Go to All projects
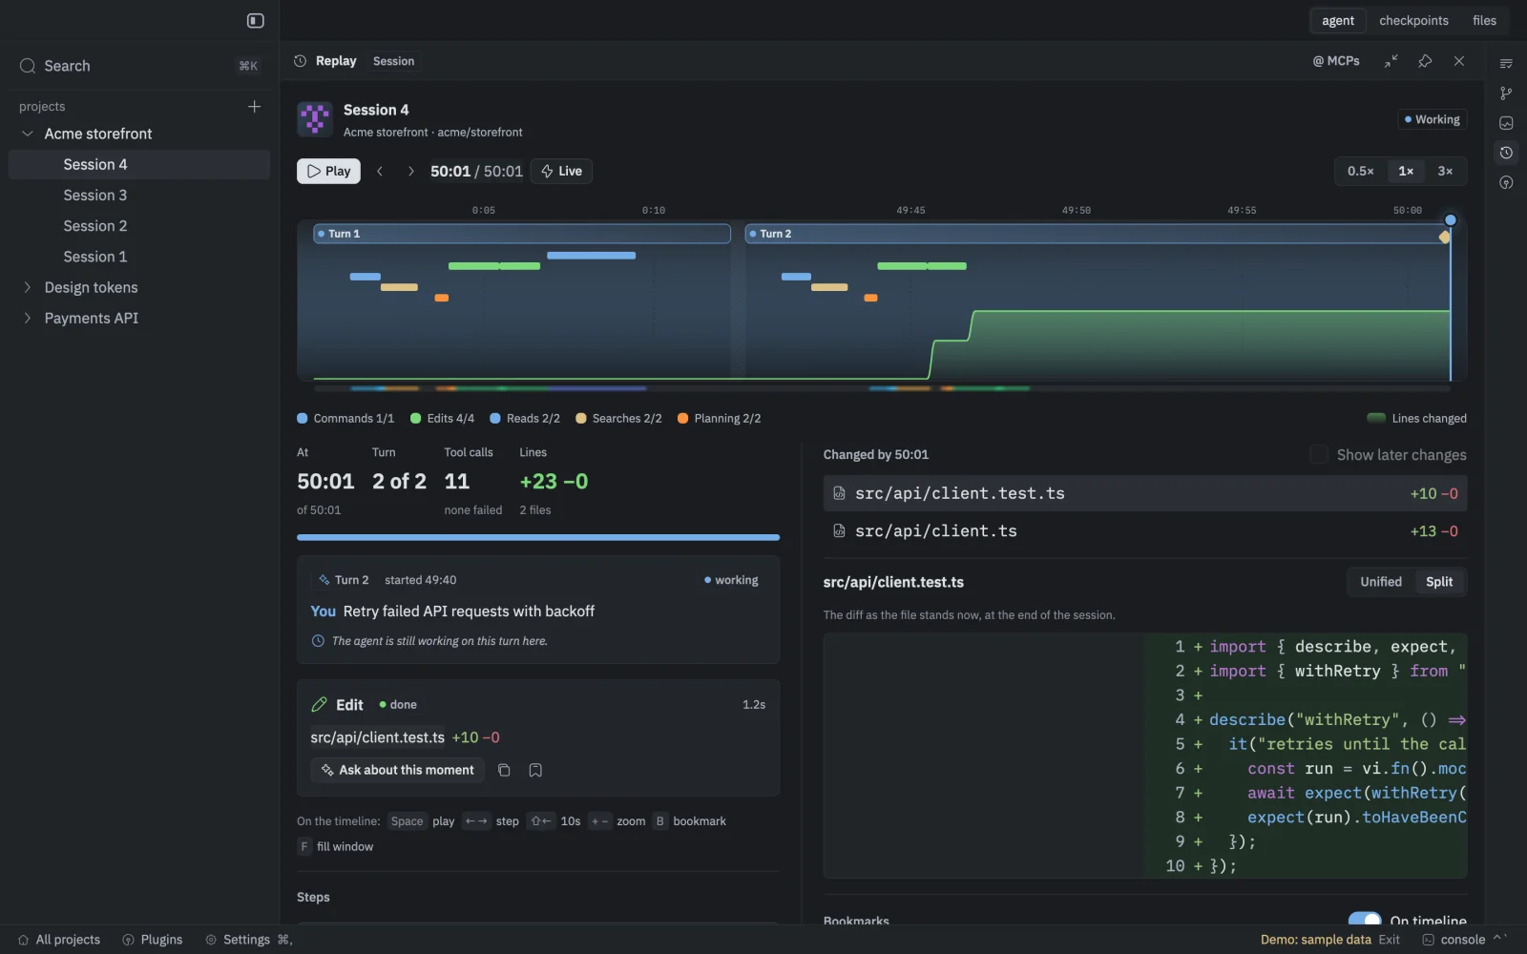Image resolution: width=1527 pixels, height=954 pixels. click(x=59, y=940)
